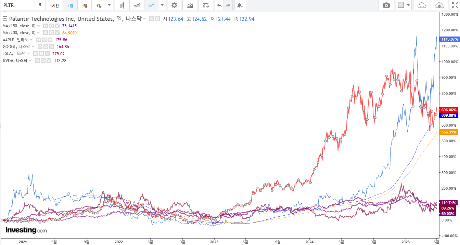Expand MA (150, close, 0) dropdown arrow

pos(38,26)
